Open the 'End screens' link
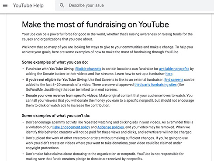 click(x=174, y=80)
